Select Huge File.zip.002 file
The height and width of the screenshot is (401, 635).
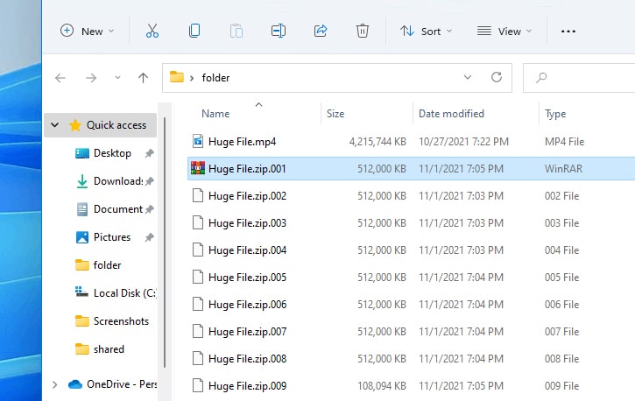click(x=247, y=196)
